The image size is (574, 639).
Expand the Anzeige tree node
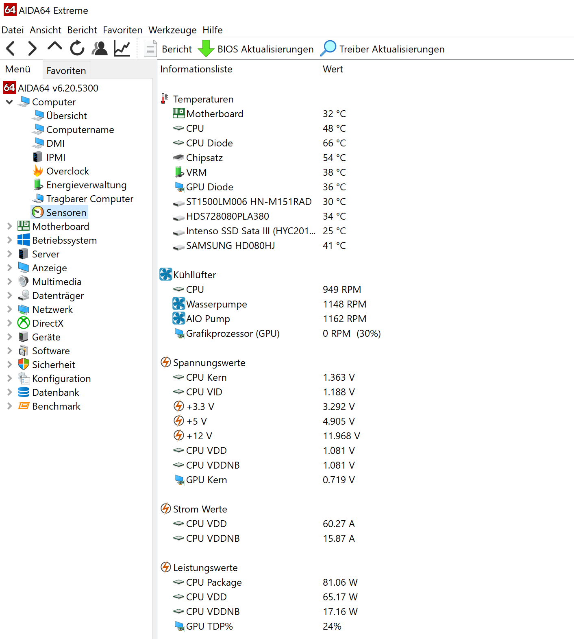(x=9, y=268)
